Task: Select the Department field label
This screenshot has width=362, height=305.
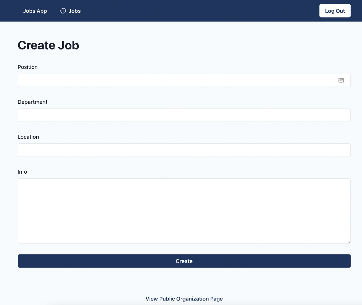Action: coord(32,102)
